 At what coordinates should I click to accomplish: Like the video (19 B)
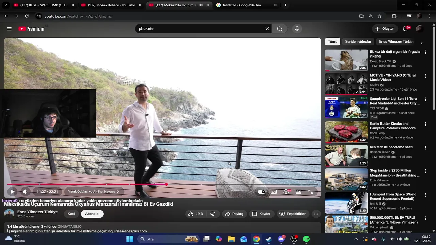point(196,214)
